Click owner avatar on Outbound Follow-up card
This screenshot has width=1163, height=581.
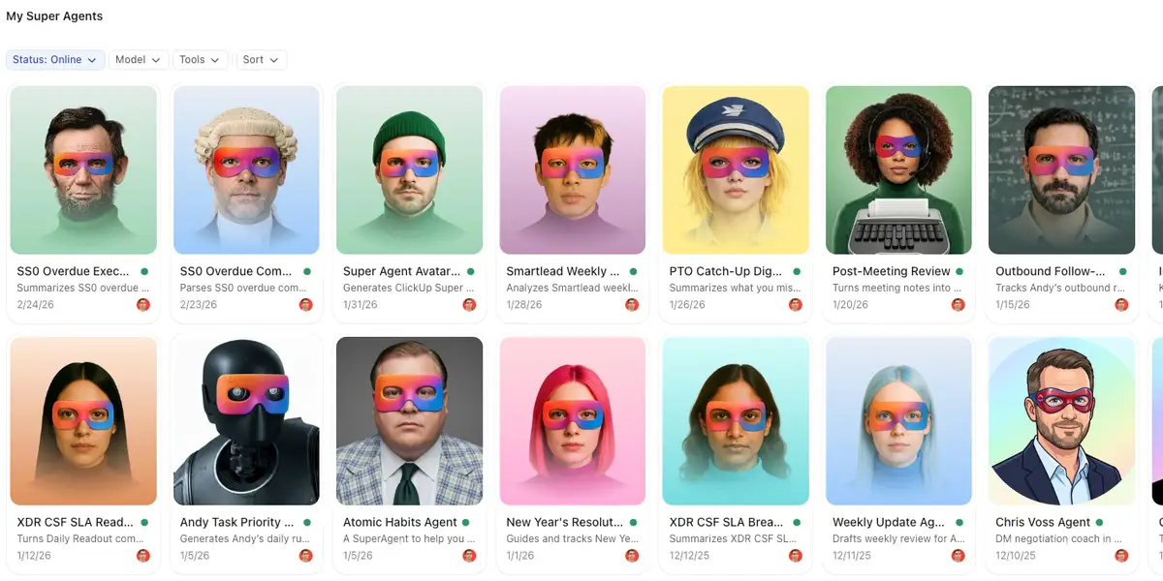(1121, 305)
